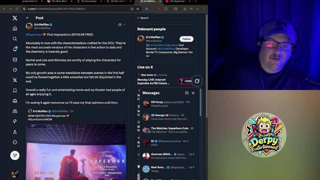Switch to Superman YouTube tab
This screenshot has height=180, width=320.
point(178,1)
